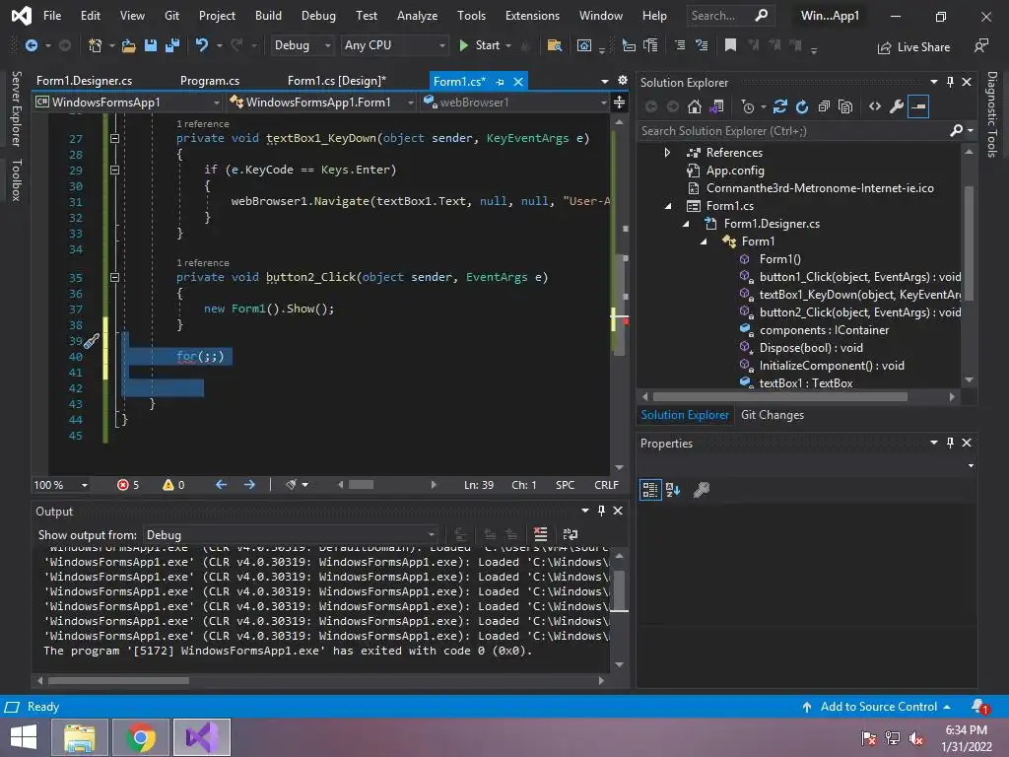Open the Debug solution configuration dropdown
Viewport: 1009px width, 757px height.
coord(302,45)
